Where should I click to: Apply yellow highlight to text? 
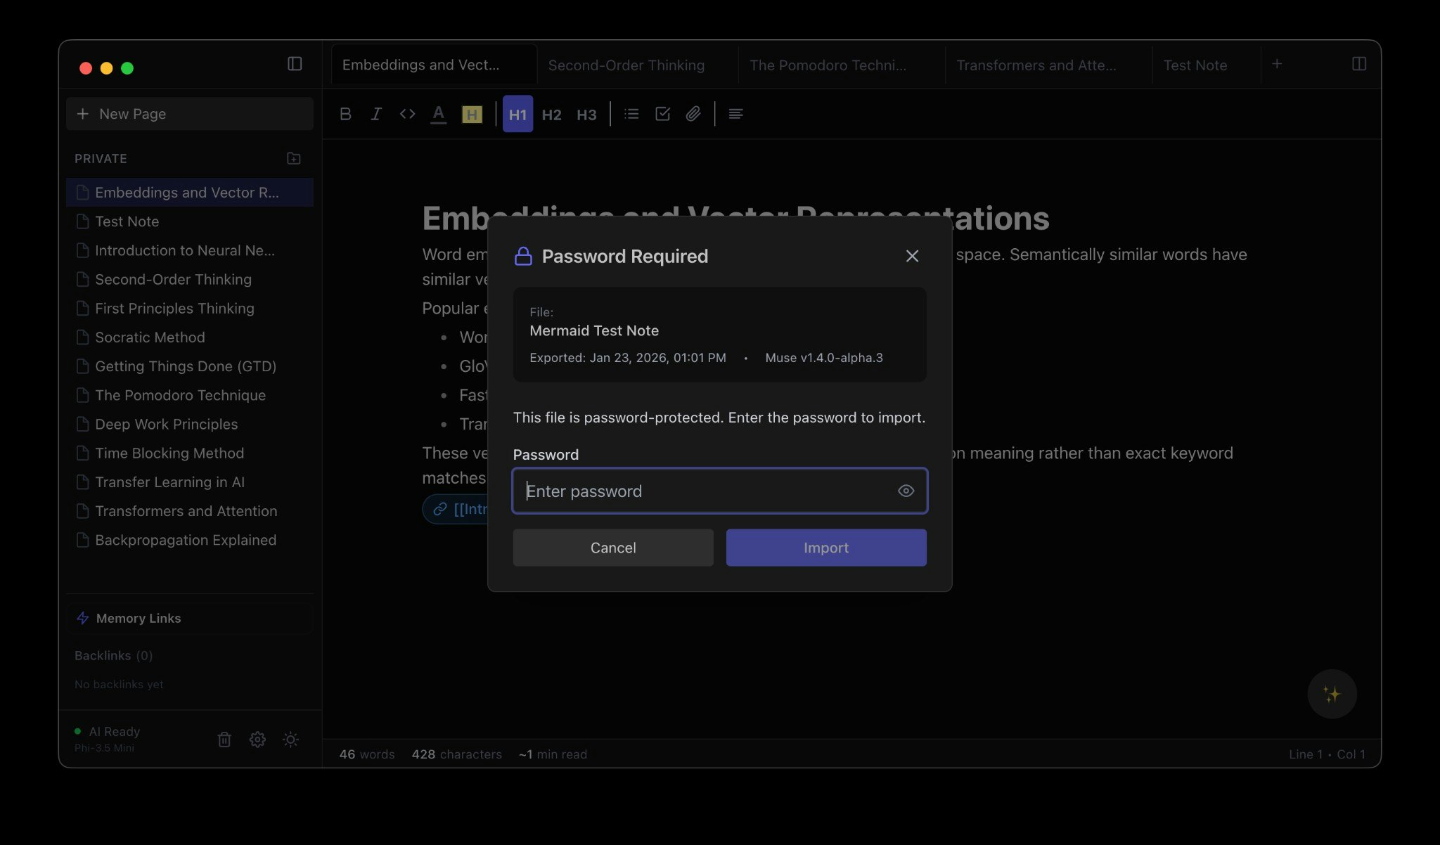click(x=472, y=114)
